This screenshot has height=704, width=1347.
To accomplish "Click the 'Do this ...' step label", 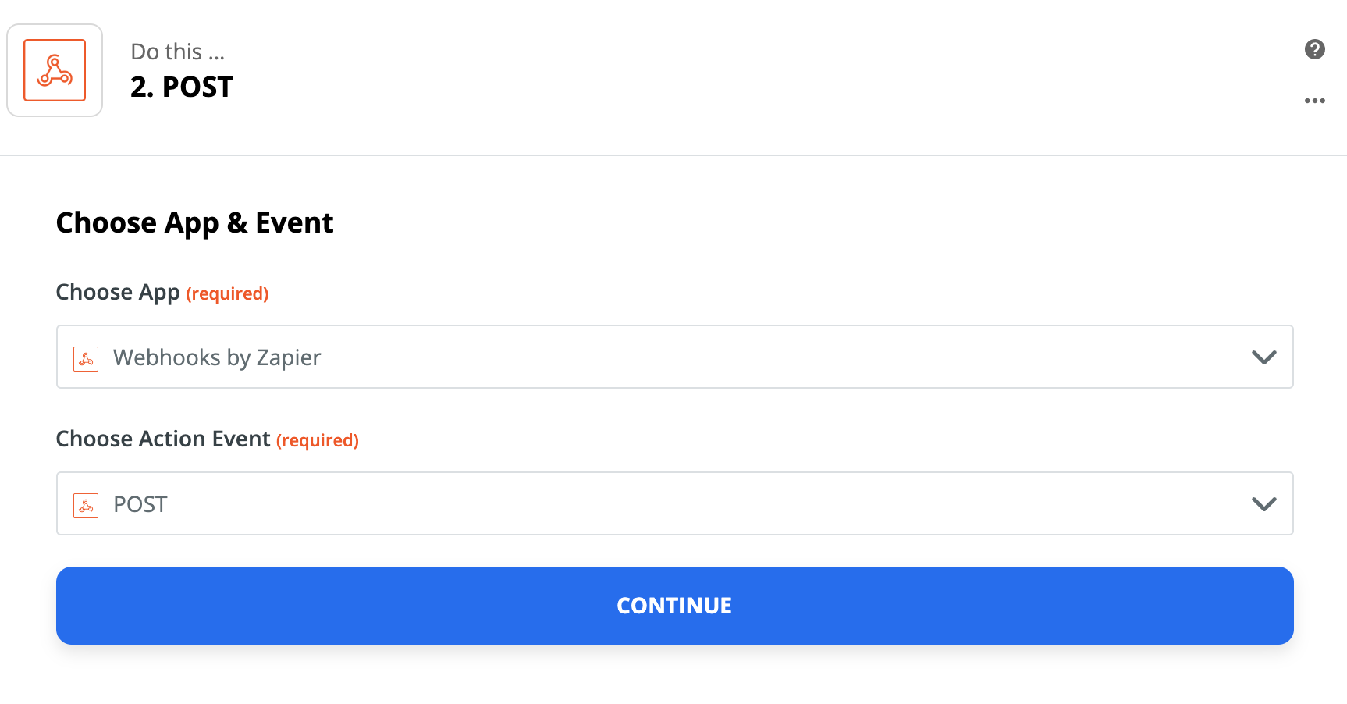I will point(178,52).
